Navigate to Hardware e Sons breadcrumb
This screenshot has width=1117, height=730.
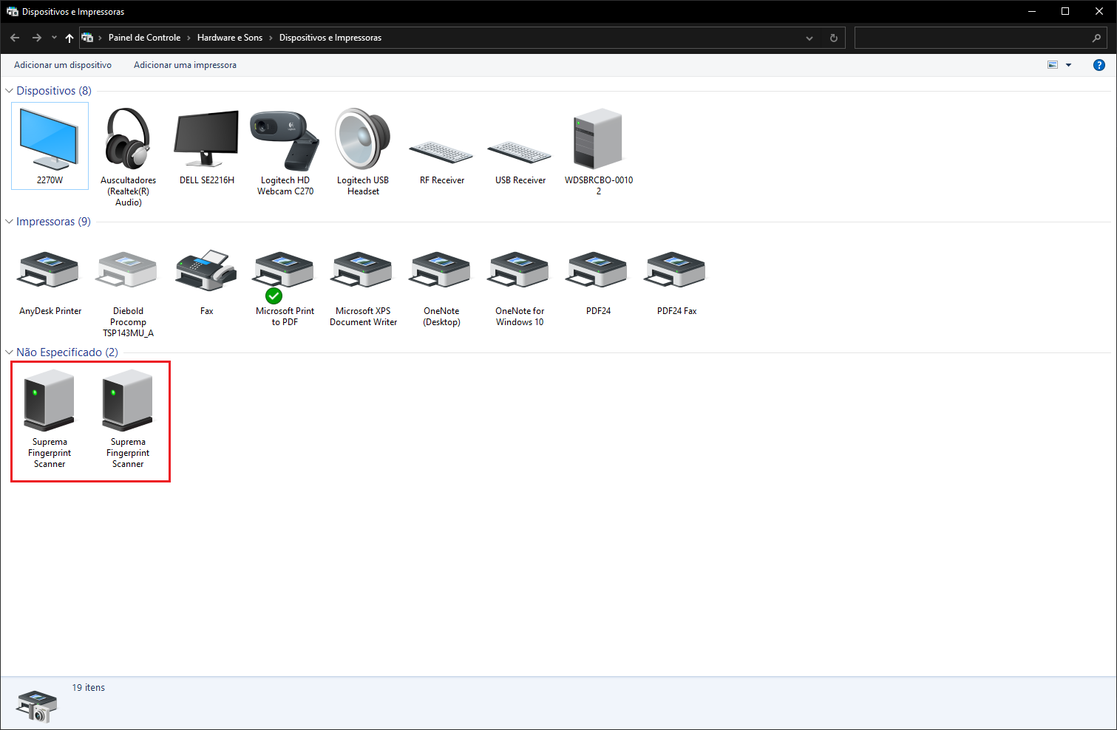pos(229,38)
